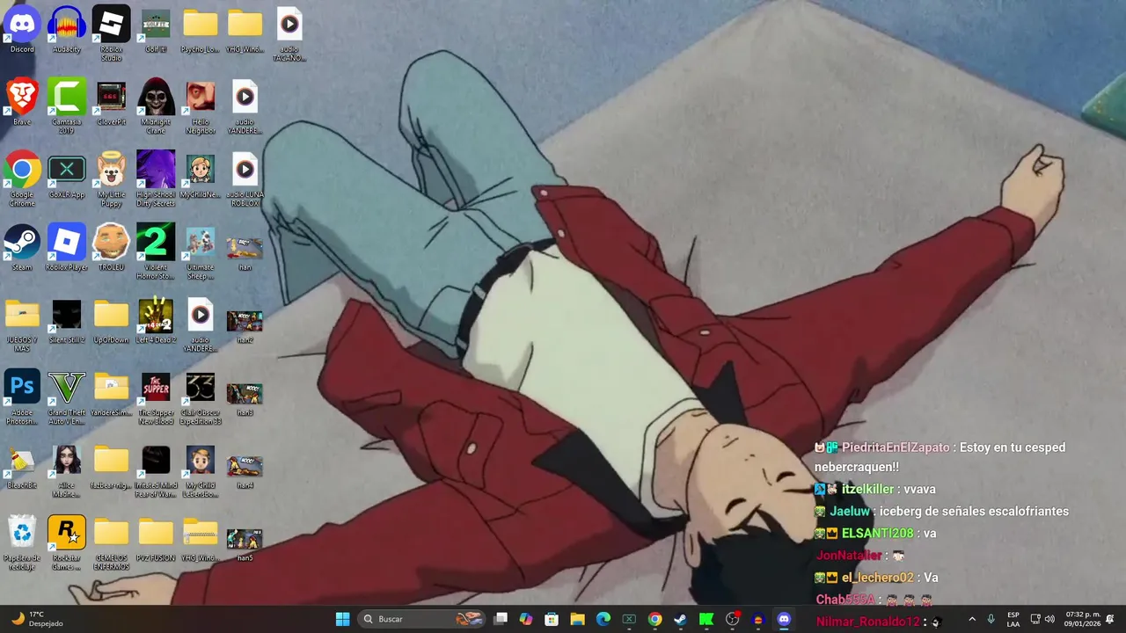Select the TROLEU desktop icon
The width and height of the screenshot is (1126, 633).
pyautogui.click(x=111, y=247)
